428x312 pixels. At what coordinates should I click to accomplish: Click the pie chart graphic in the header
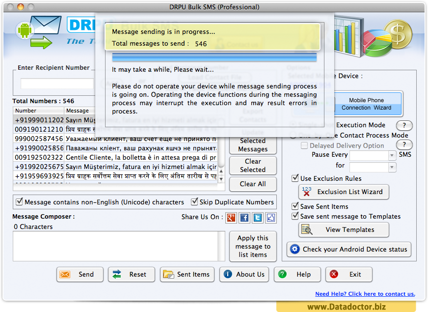coord(376,44)
